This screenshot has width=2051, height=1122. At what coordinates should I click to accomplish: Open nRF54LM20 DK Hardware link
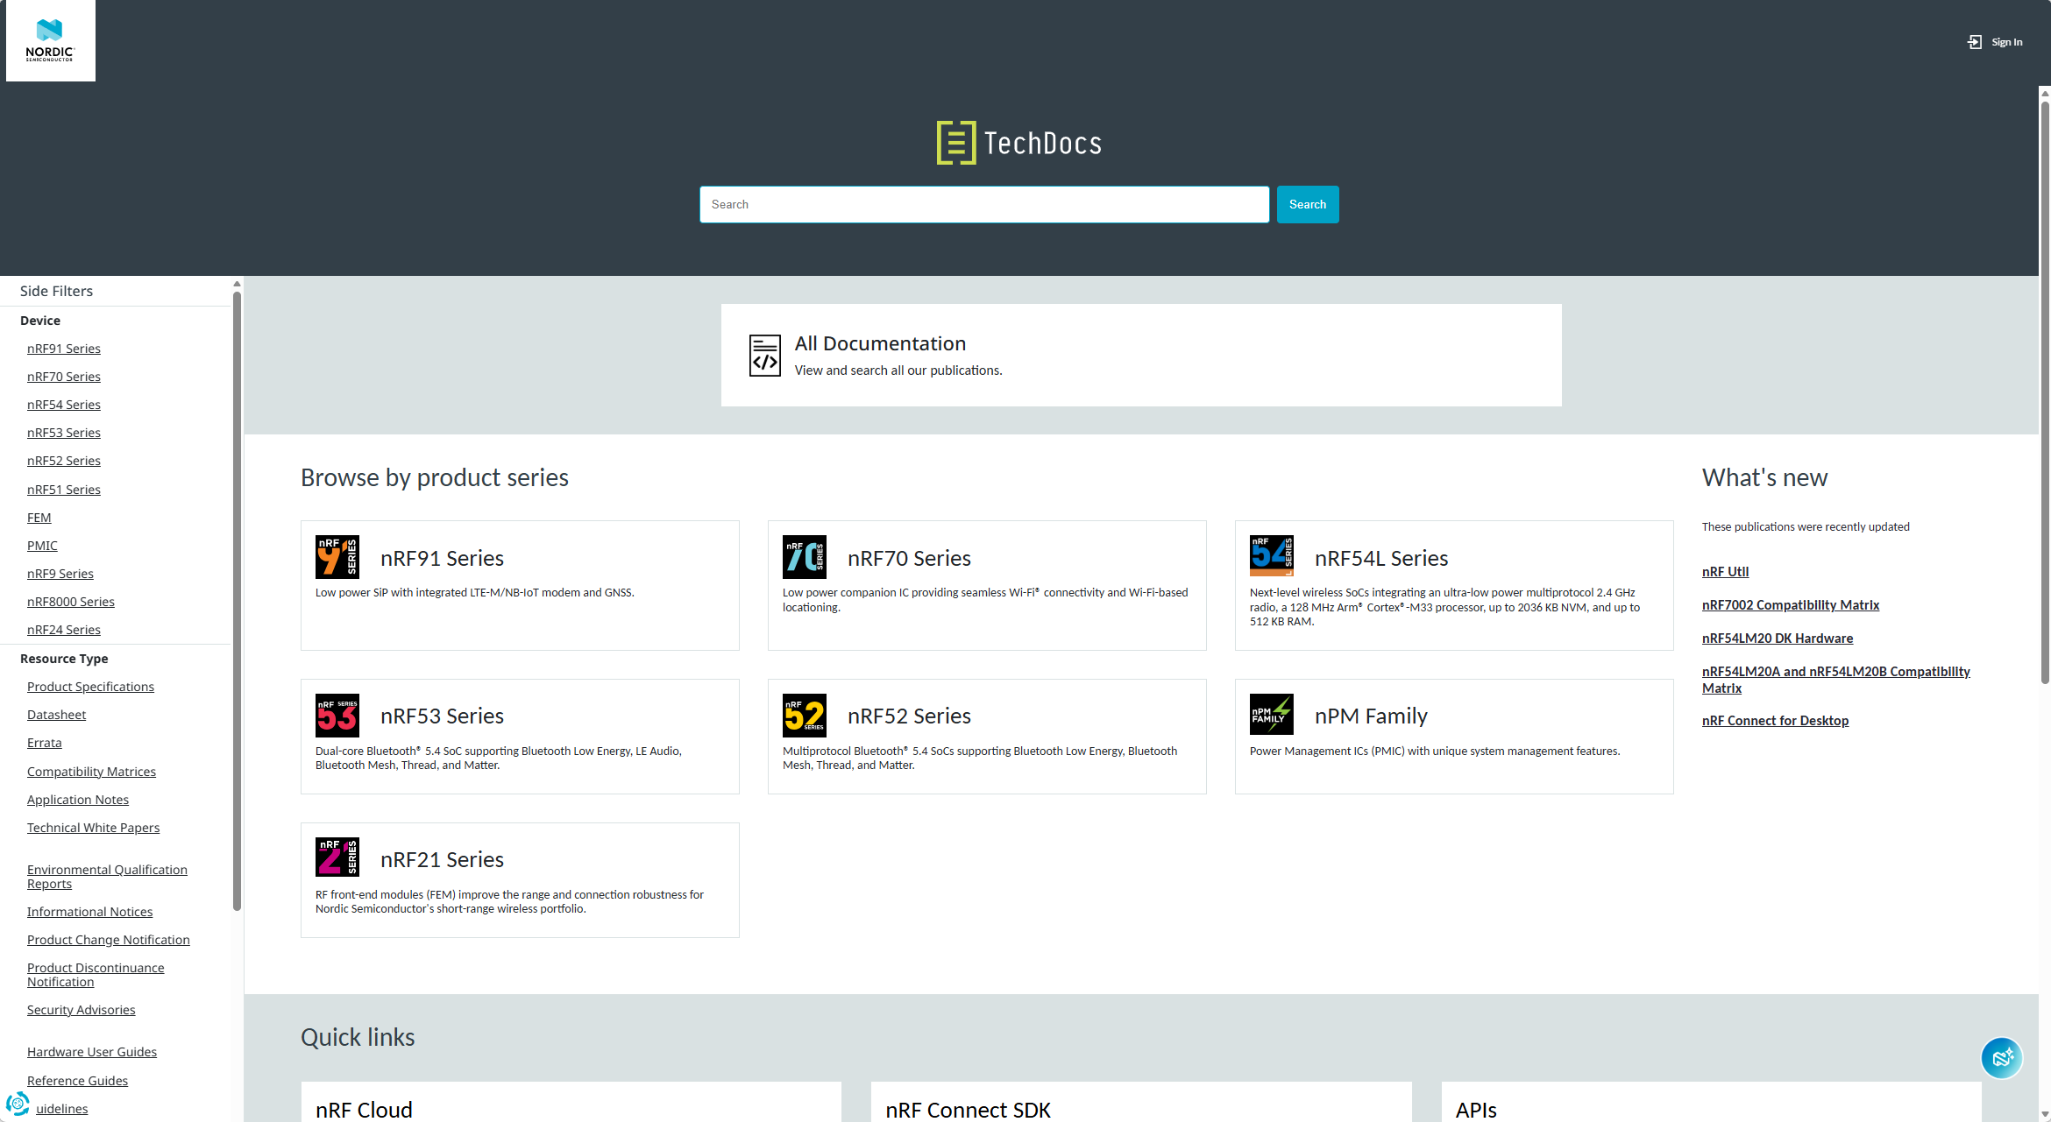(1778, 639)
